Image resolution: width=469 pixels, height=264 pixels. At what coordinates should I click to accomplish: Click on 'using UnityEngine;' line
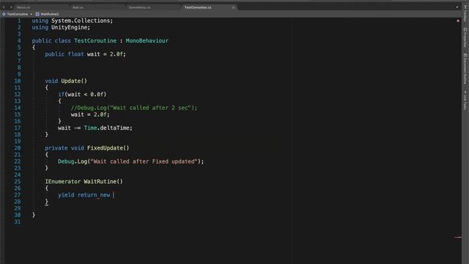click(x=61, y=27)
